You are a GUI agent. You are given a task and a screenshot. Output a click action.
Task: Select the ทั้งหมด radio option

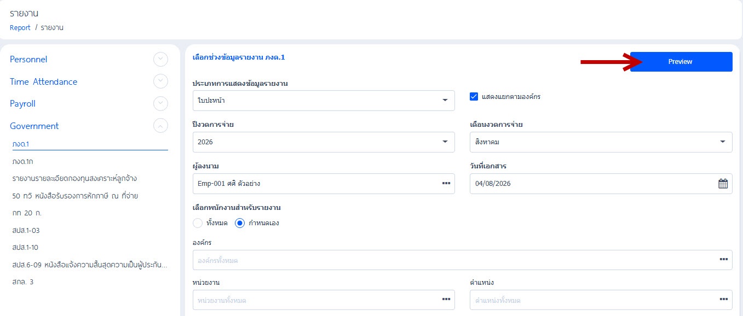(x=198, y=223)
